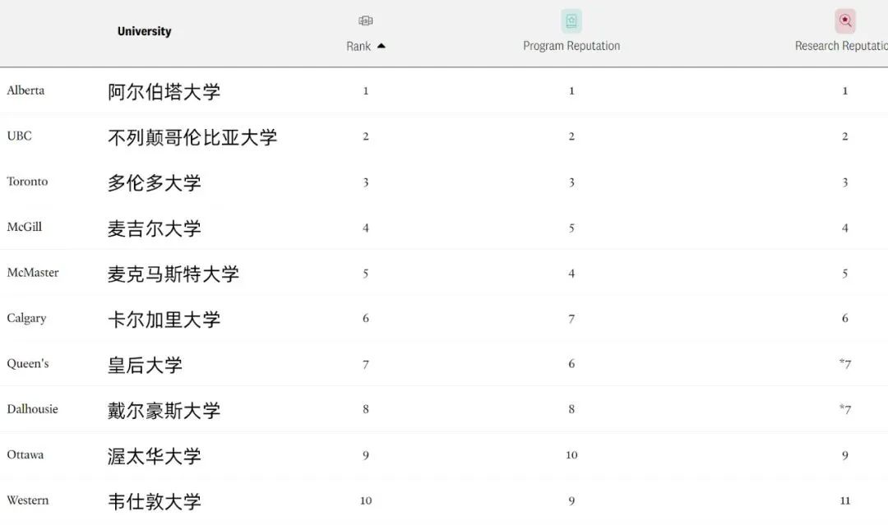The image size is (888, 525).
Task: Sort by the Research Reputation header
Action: 840,46
